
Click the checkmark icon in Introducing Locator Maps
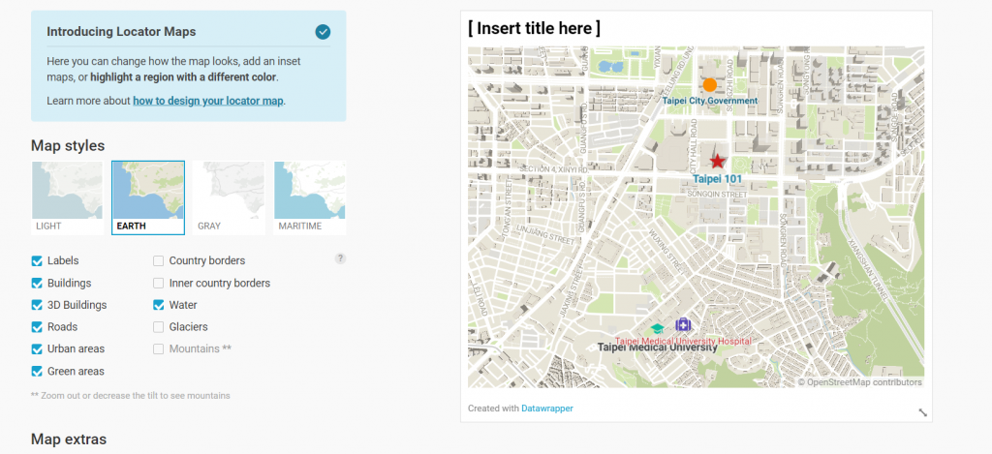[323, 32]
